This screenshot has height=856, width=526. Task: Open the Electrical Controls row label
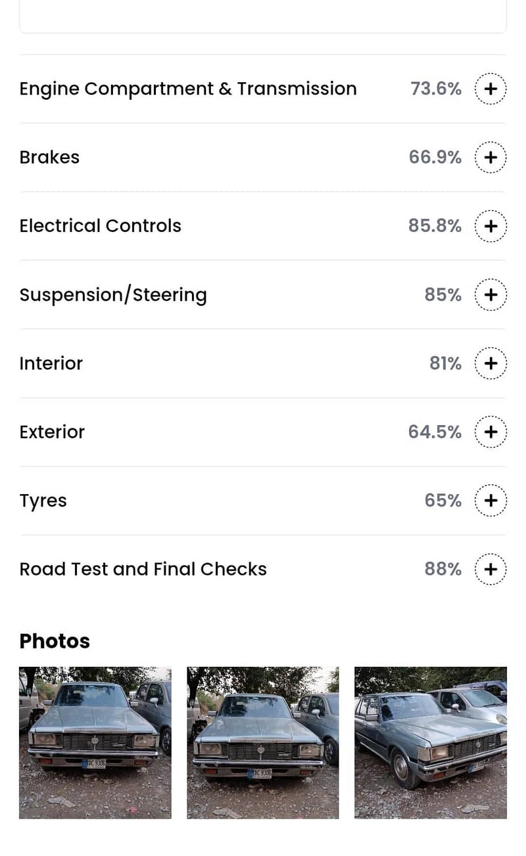pos(100,226)
